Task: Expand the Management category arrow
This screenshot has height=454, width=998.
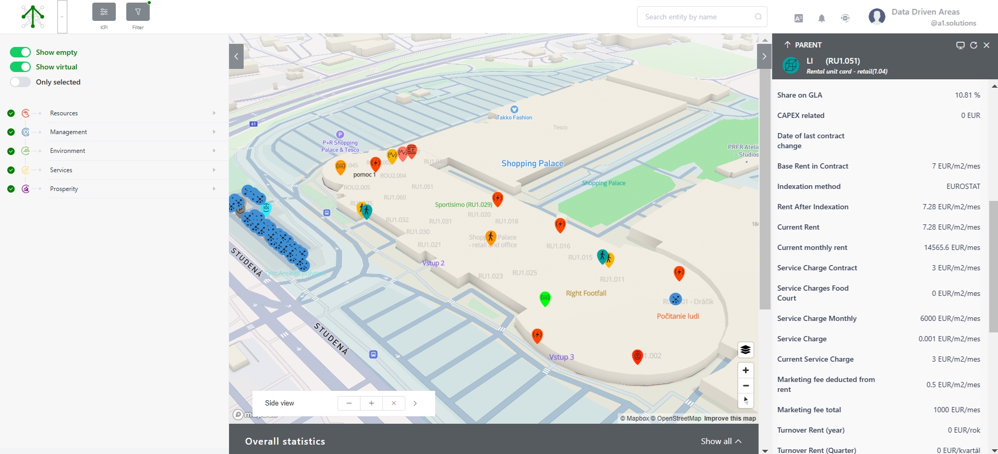Action: (x=214, y=132)
